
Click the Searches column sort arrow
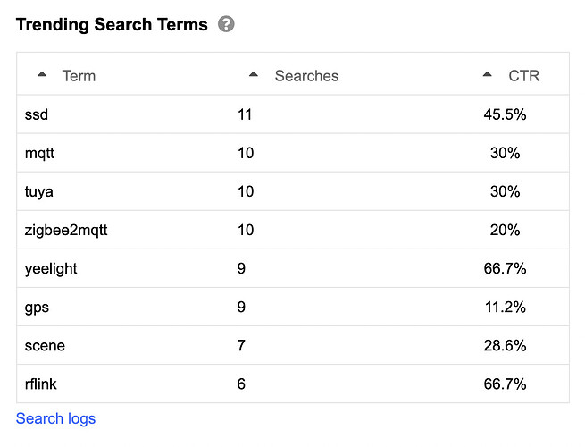pos(254,74)
